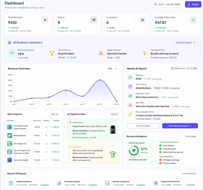
Task: Click the Brand Buttons product thumbnail
Action: (10, 135)
